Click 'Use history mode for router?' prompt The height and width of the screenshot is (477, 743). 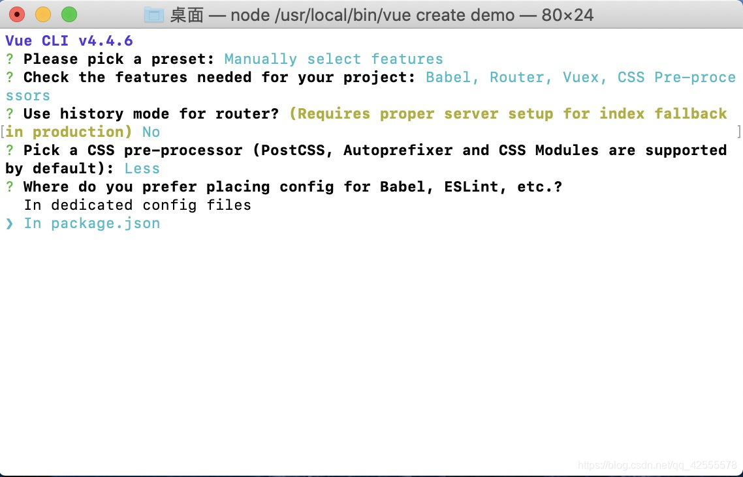[x=151, y=114]
